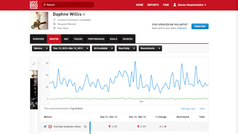Image resolution: width=238 pixels, height=134 pixels.
Task: Click the search magnifier icon in header
Action: click(x=44, y=5)
